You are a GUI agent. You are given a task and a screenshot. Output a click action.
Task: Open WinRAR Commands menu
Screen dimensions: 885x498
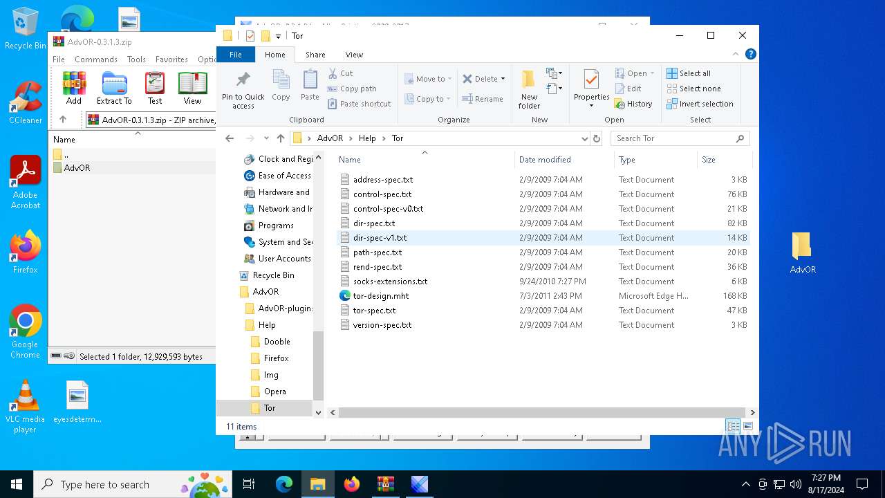pos(96,59)
